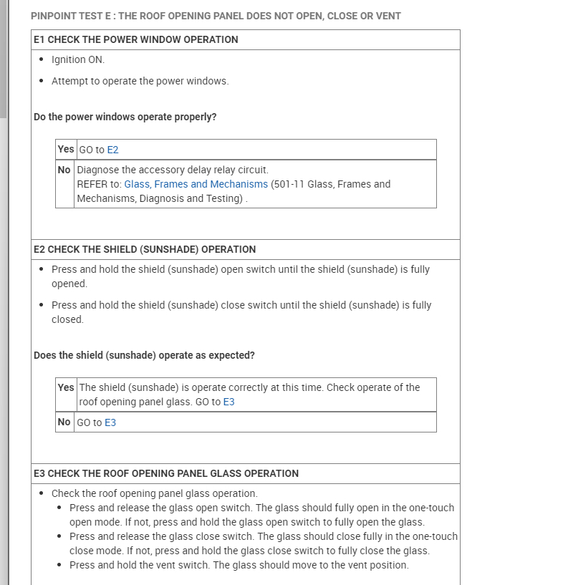Click the No cell beside accessory delay relay diagnosis
Image resolution: width=563 pixels, height=585 pixels.
(x=64, y=170)
